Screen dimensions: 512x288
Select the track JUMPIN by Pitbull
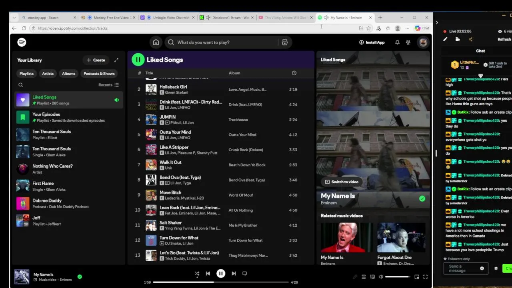pos(221,120)
